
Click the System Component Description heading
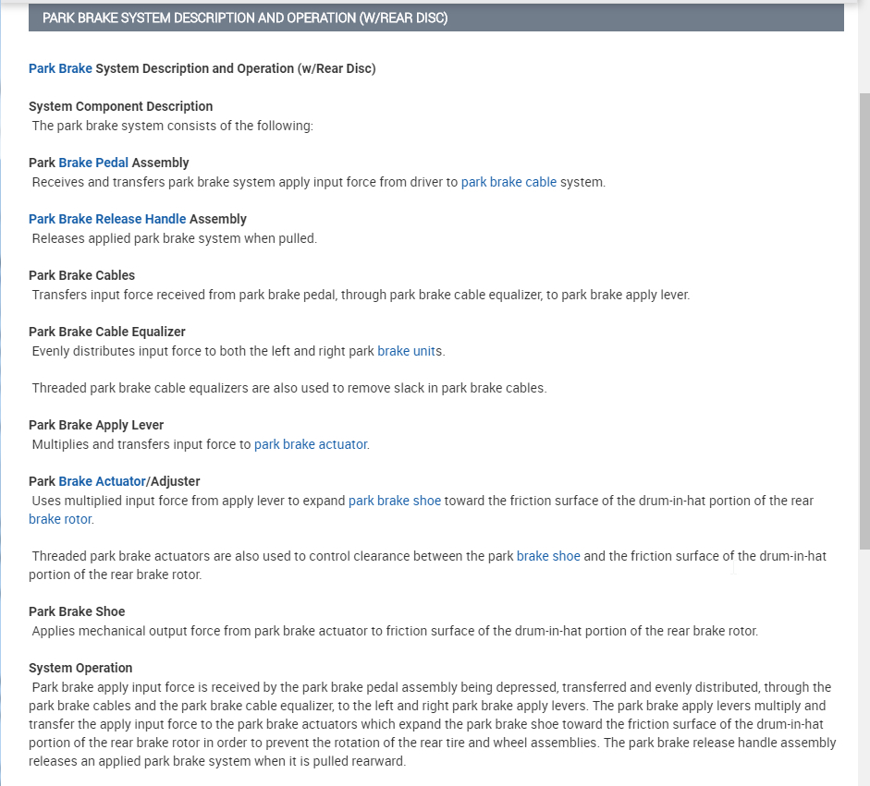point(121,106)
